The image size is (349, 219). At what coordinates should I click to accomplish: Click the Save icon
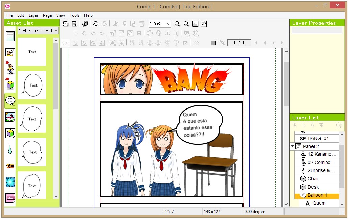pyautogui.click(x=74, y=24)
